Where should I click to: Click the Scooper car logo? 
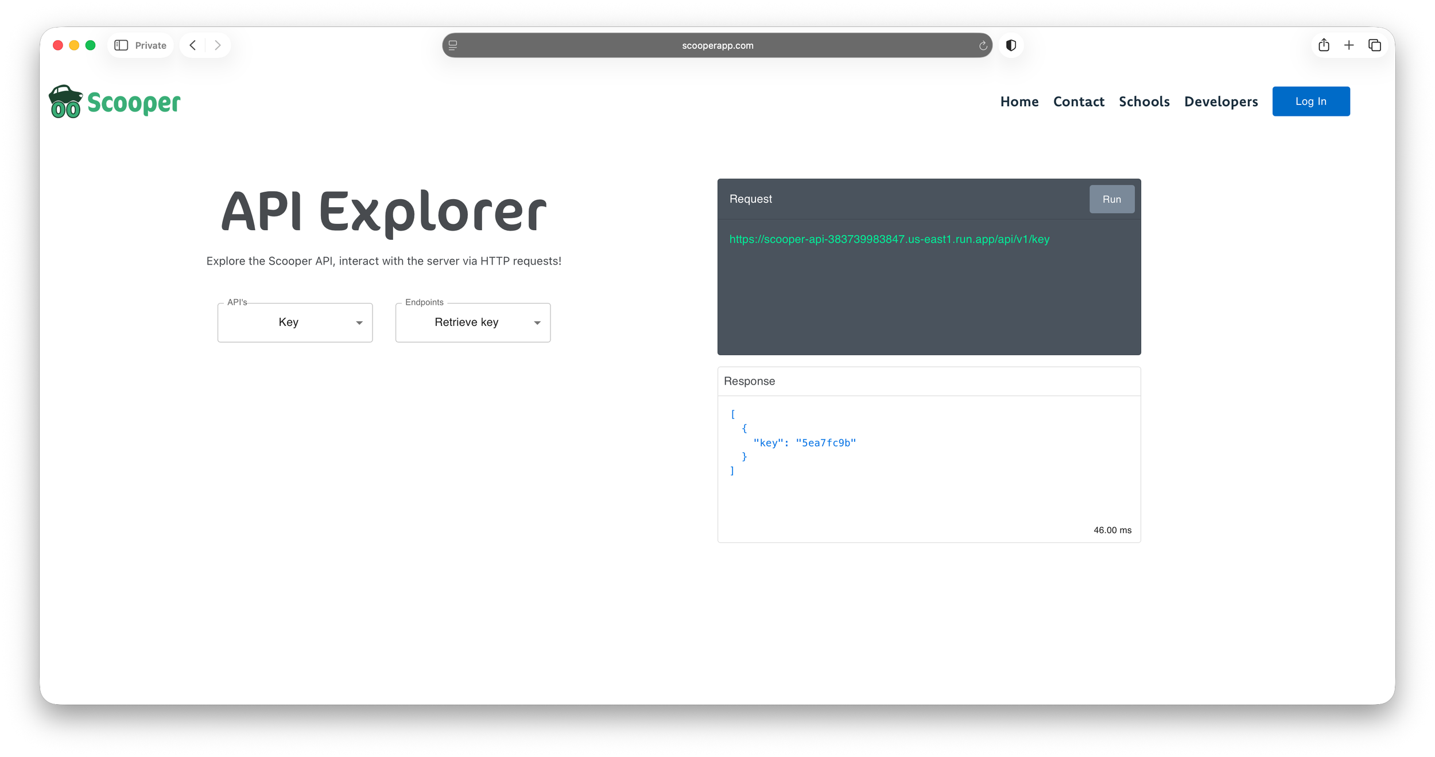(x=65, y=102)
